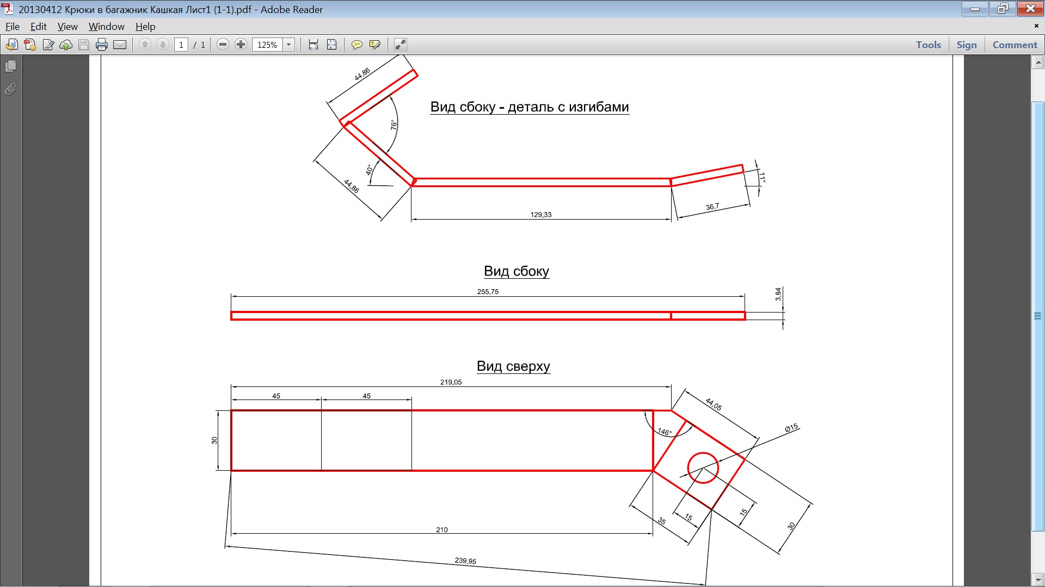This screenshot has width=1045, height=587.
Task: Show the page thumbnails panel
Action: pyautogui.click(x=11, y=66)
